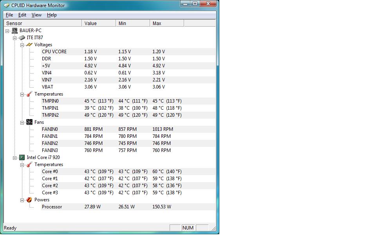Click the Value column header
The width and height of the screenshot is (376, 235).
[99, 23]
